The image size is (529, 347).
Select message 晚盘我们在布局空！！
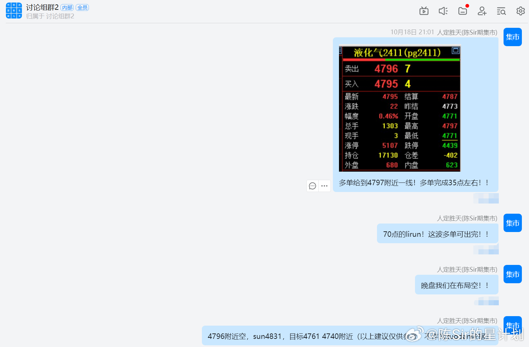(456, 285)
